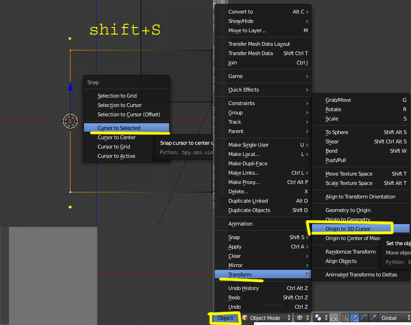The height and width of the screenshot is (325, 411).
Task: Open the Object Mode dropdown
Action: (266, 318)
